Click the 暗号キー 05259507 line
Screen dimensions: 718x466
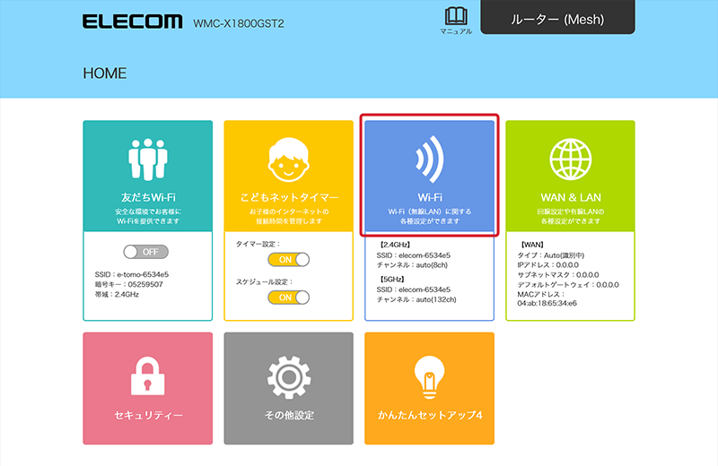[128, 284]
